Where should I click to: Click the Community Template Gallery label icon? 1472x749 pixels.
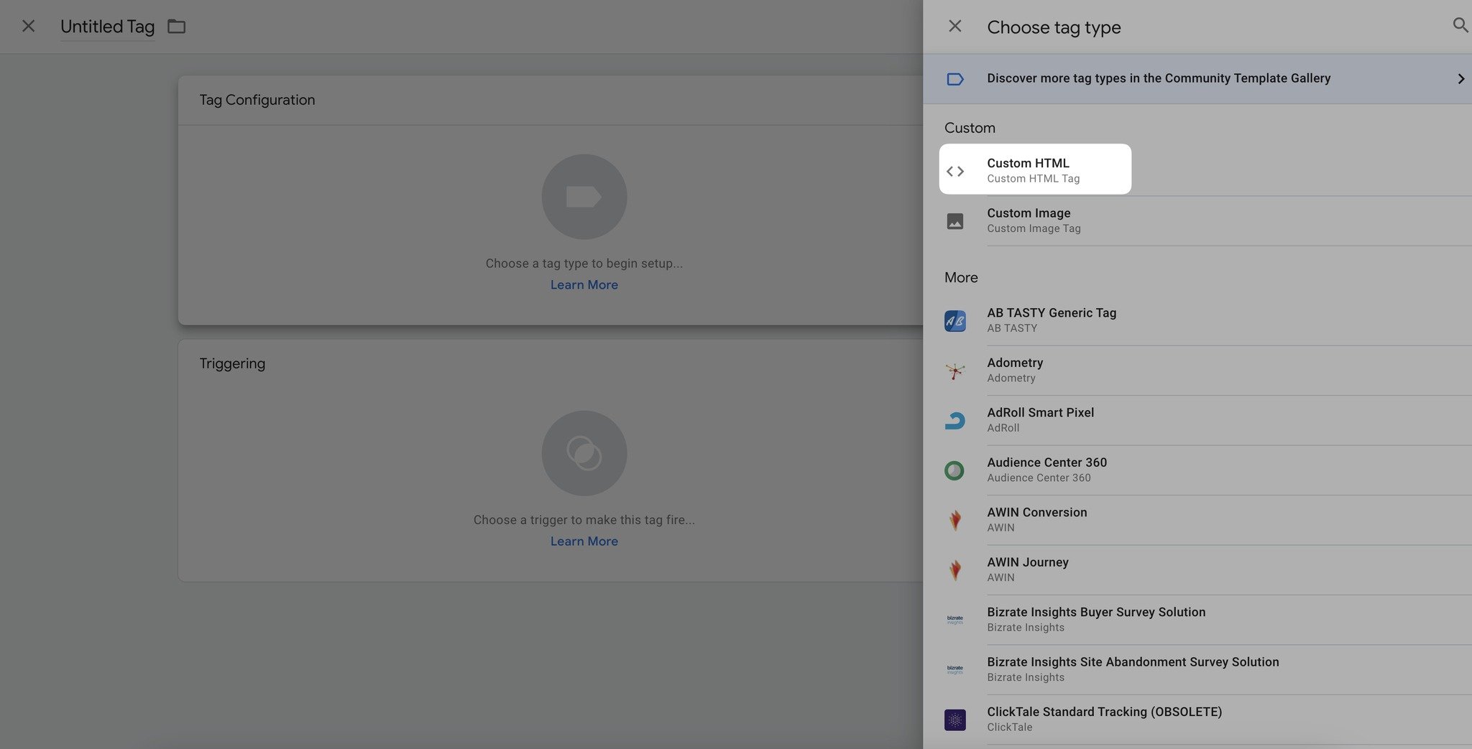coord(955,79)
